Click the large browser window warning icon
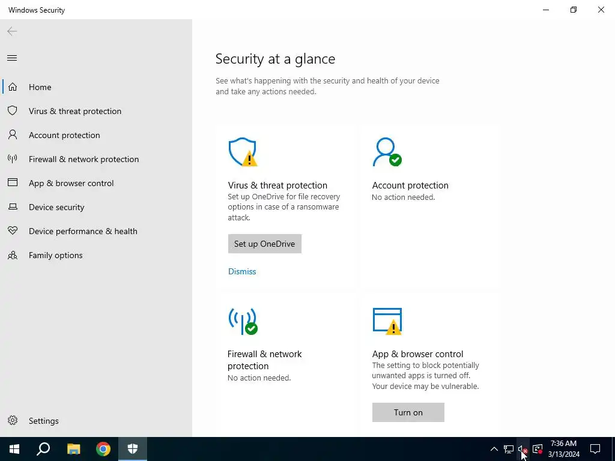This screenshot has height=461, width=615. 387,322
